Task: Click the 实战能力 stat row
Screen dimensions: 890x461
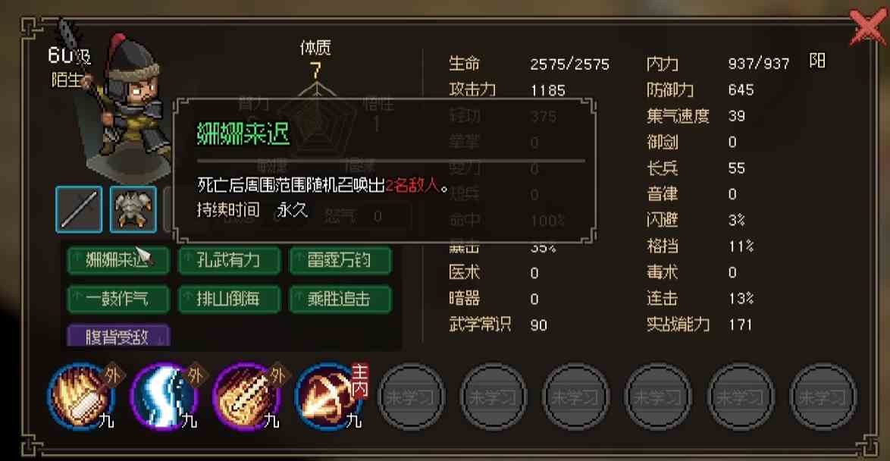Action: [x=701, y=325]
